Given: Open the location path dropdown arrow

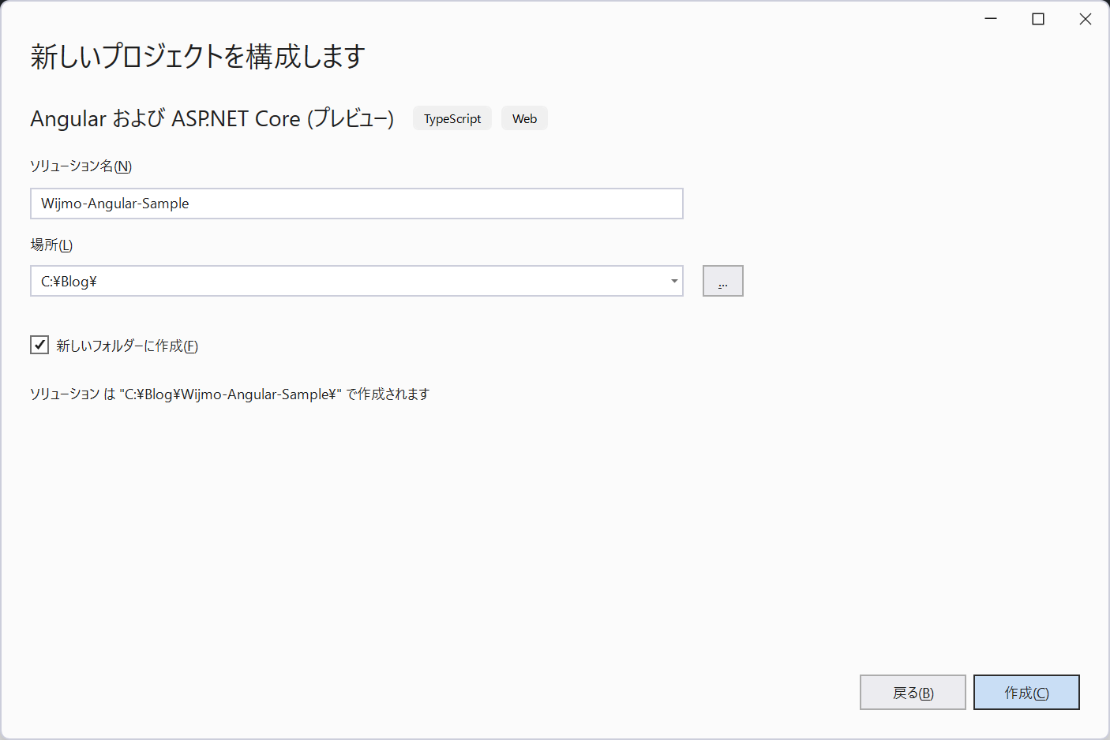Looking at the screenshot, I should coord(674,281).
